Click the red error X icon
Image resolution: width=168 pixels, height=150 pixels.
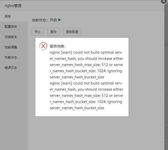coord(43,46)
